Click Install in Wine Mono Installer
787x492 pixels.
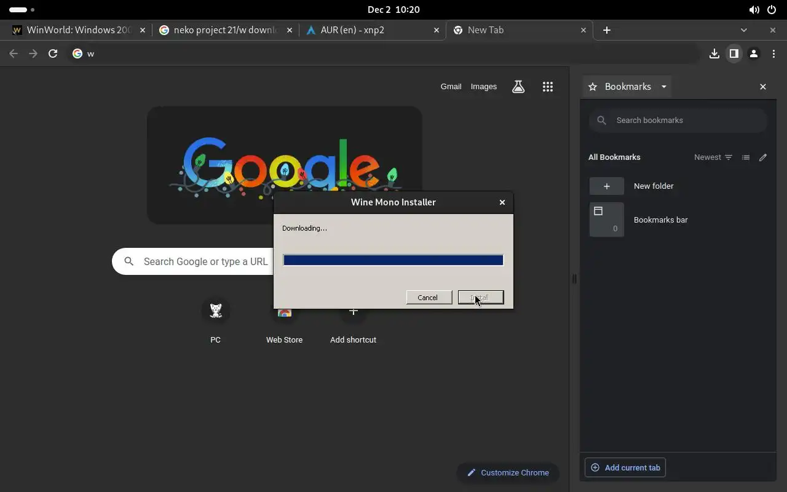[481, 298]
